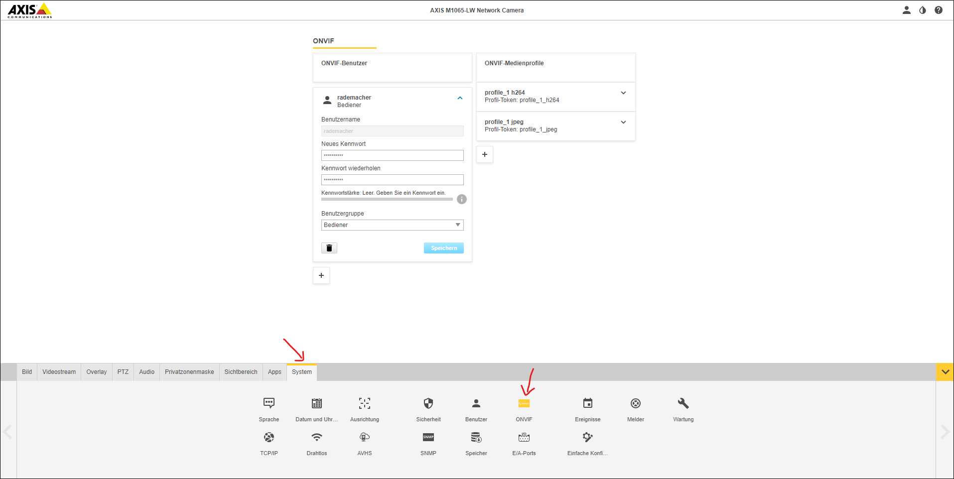Select the System tab
The width and height of the screenshot is (954, 479).
(x=302, y=372)
